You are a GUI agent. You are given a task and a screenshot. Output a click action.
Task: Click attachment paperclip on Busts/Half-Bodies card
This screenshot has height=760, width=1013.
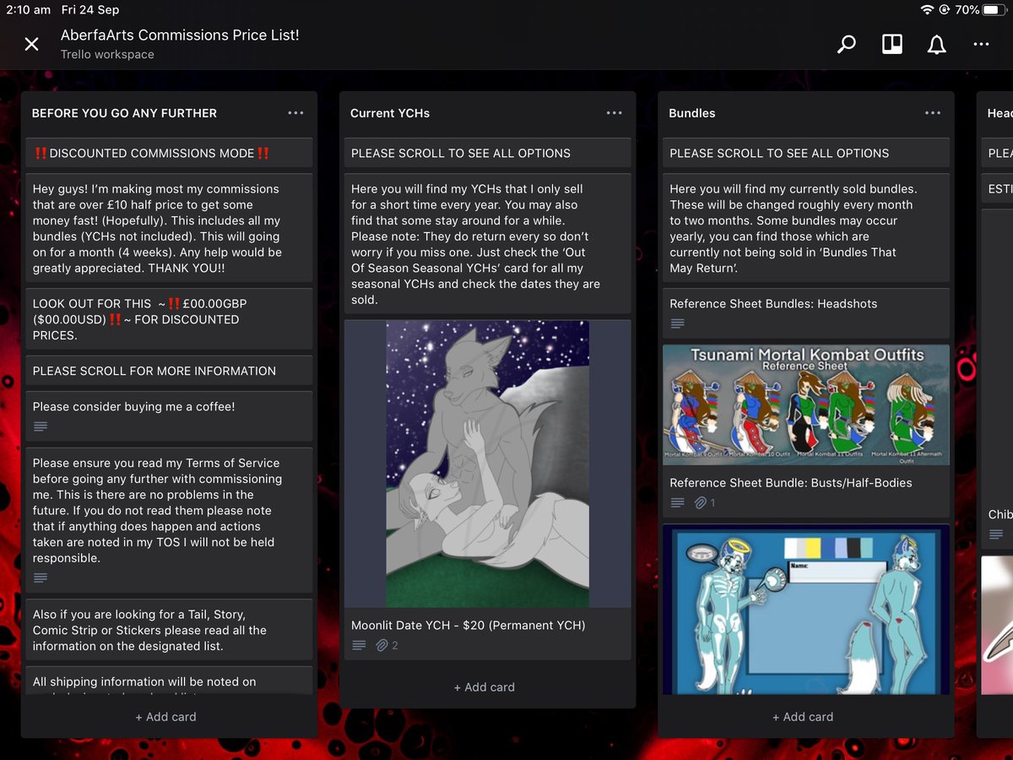pyautogui.click(x=701, y=502)
